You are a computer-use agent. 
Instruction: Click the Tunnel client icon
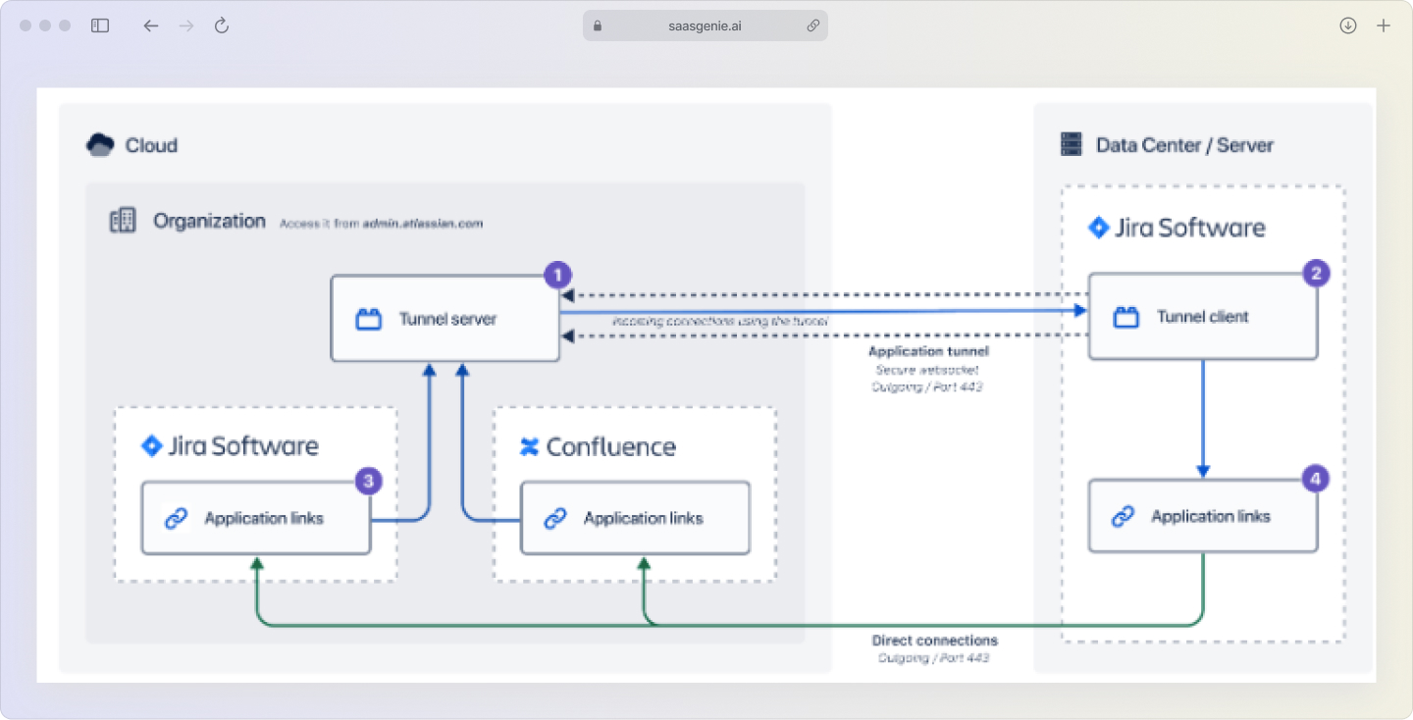[1125, 315]
